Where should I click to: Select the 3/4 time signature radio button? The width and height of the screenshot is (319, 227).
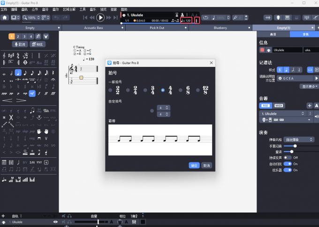143,90
